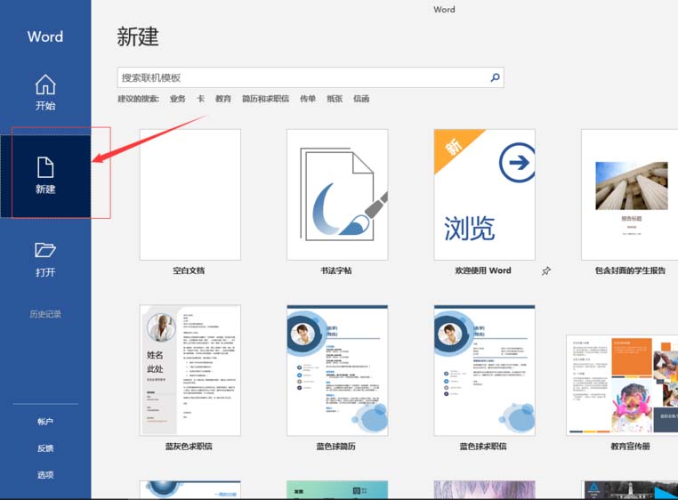Screen dimensions: 678x500
Task: Search suggested term 卡
Action: click(200, 99)
